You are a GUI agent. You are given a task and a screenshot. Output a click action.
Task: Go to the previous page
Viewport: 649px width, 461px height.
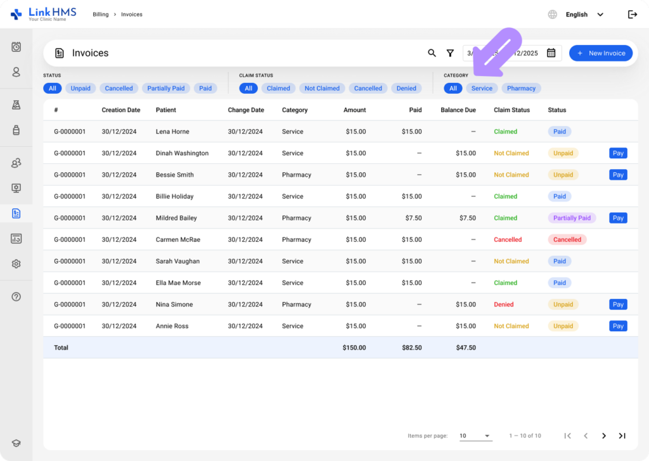click(x=586, y=436)
